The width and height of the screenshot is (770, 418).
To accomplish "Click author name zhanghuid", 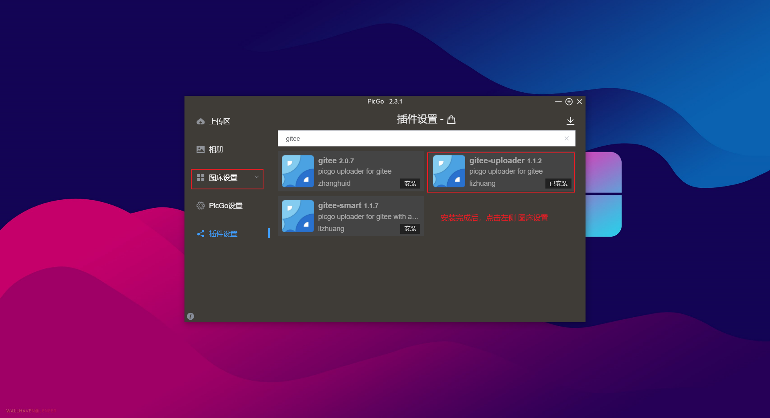I will 334,183.
